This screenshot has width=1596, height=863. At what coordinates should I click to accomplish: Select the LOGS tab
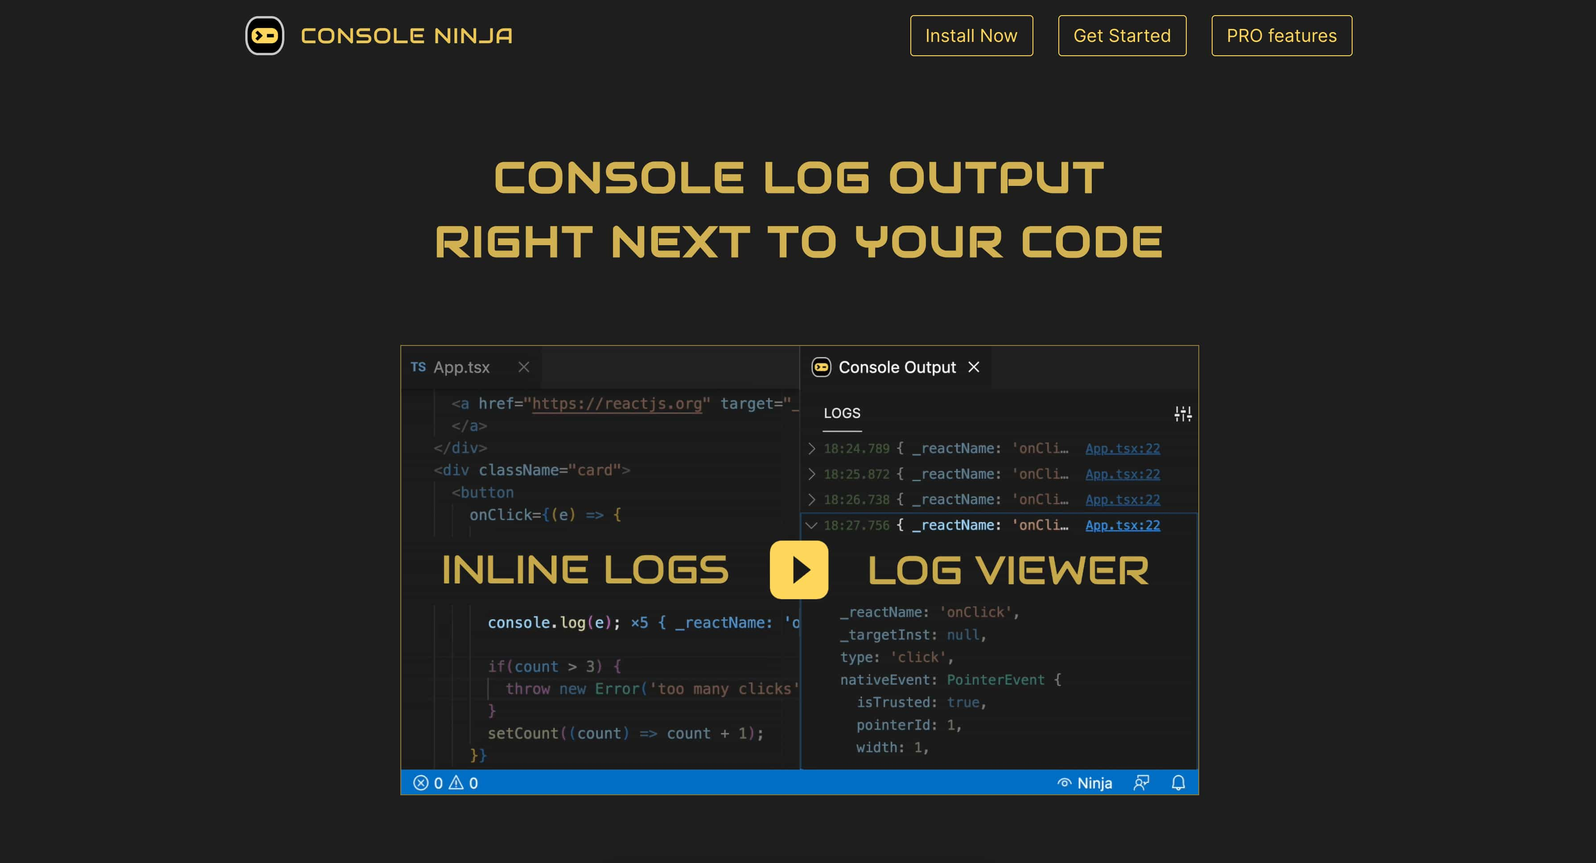(841, 413)
